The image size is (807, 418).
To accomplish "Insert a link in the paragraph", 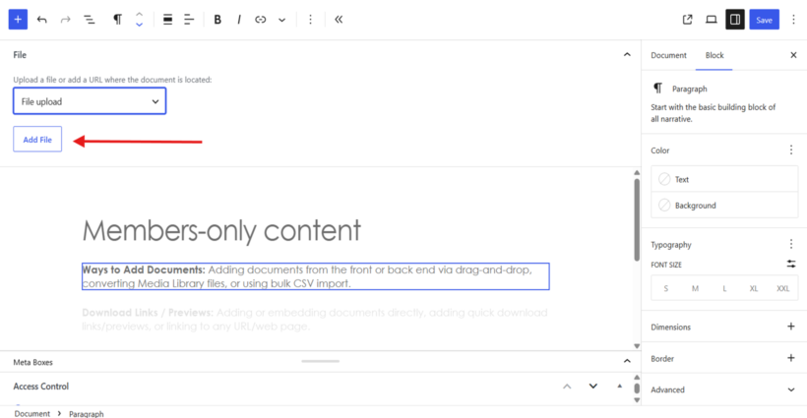I will point(261,20).
